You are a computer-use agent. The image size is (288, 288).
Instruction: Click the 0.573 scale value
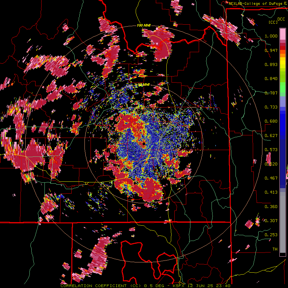(271, 150)
